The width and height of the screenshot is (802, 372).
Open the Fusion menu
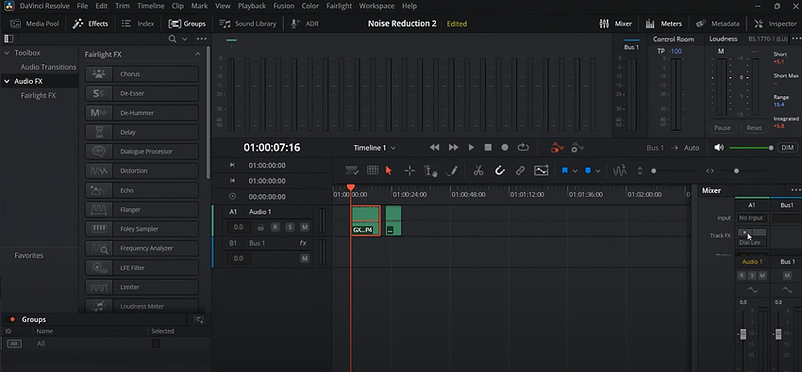284,7
